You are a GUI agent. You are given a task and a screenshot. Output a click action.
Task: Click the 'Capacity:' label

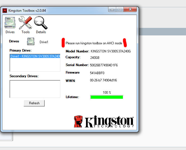[x=73, y=57]
